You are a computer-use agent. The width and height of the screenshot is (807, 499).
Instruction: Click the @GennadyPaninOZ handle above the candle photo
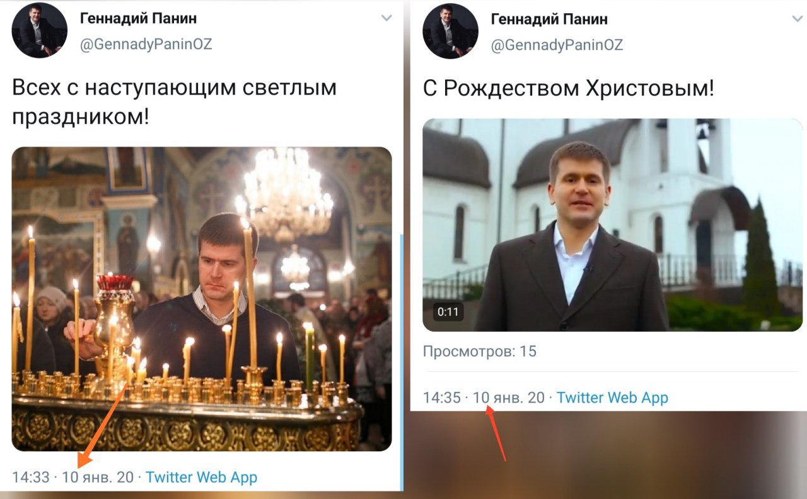(x=146, y=44)
